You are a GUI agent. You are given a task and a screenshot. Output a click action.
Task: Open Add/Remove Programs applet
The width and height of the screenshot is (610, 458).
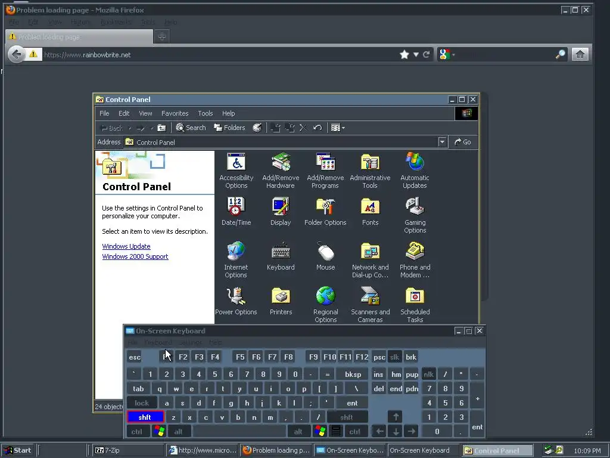click(x=325, y=171)
